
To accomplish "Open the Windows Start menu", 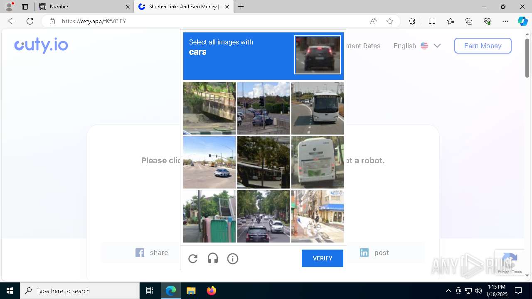I will click(10, 291).
